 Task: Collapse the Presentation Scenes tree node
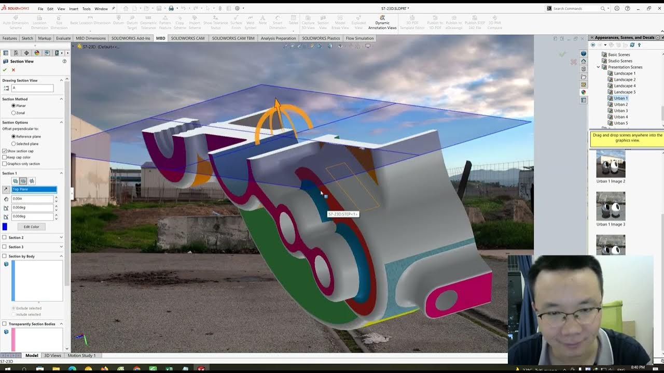coord(598,67)
